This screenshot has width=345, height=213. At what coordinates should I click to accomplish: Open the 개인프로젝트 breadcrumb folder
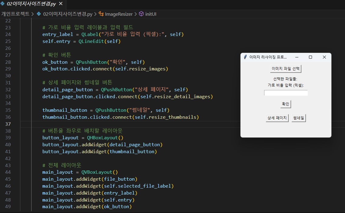pyautogui.click(x=15, y=14)
